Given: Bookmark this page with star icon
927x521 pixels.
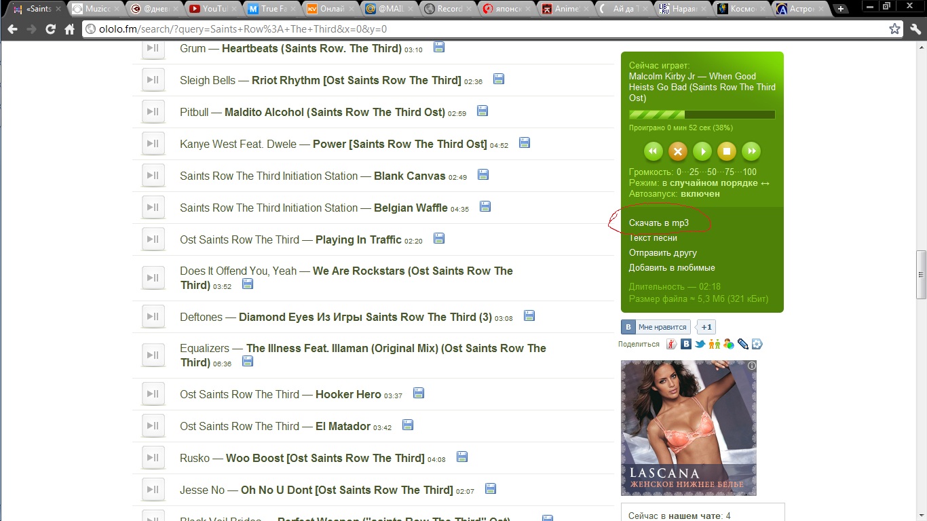Looking at the screenshot, I should [x=895, y=29].
